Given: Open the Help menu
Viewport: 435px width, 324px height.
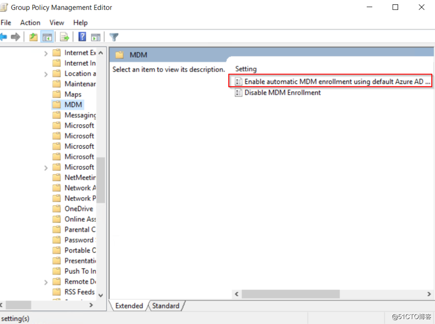Looking at the screenshot, I should tap(81, 23).
